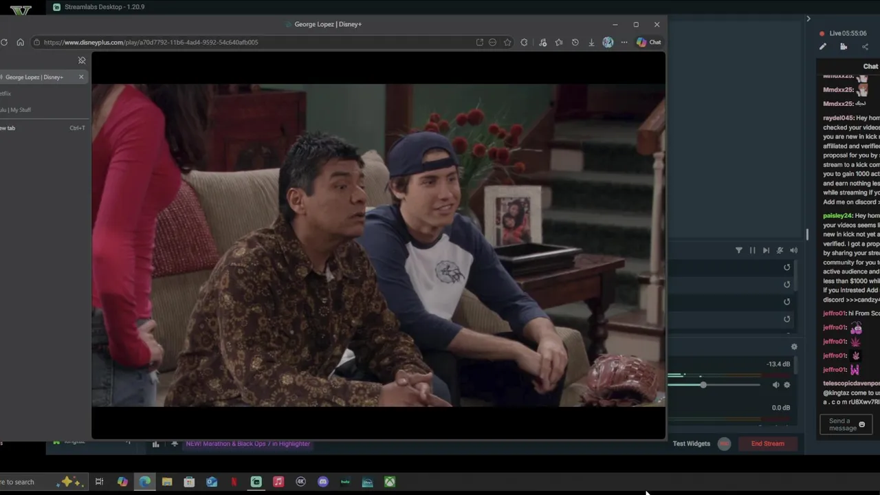Open the Edge Favorites list icon
This screenshot has width=880, height=495.
tap(559, 42)
